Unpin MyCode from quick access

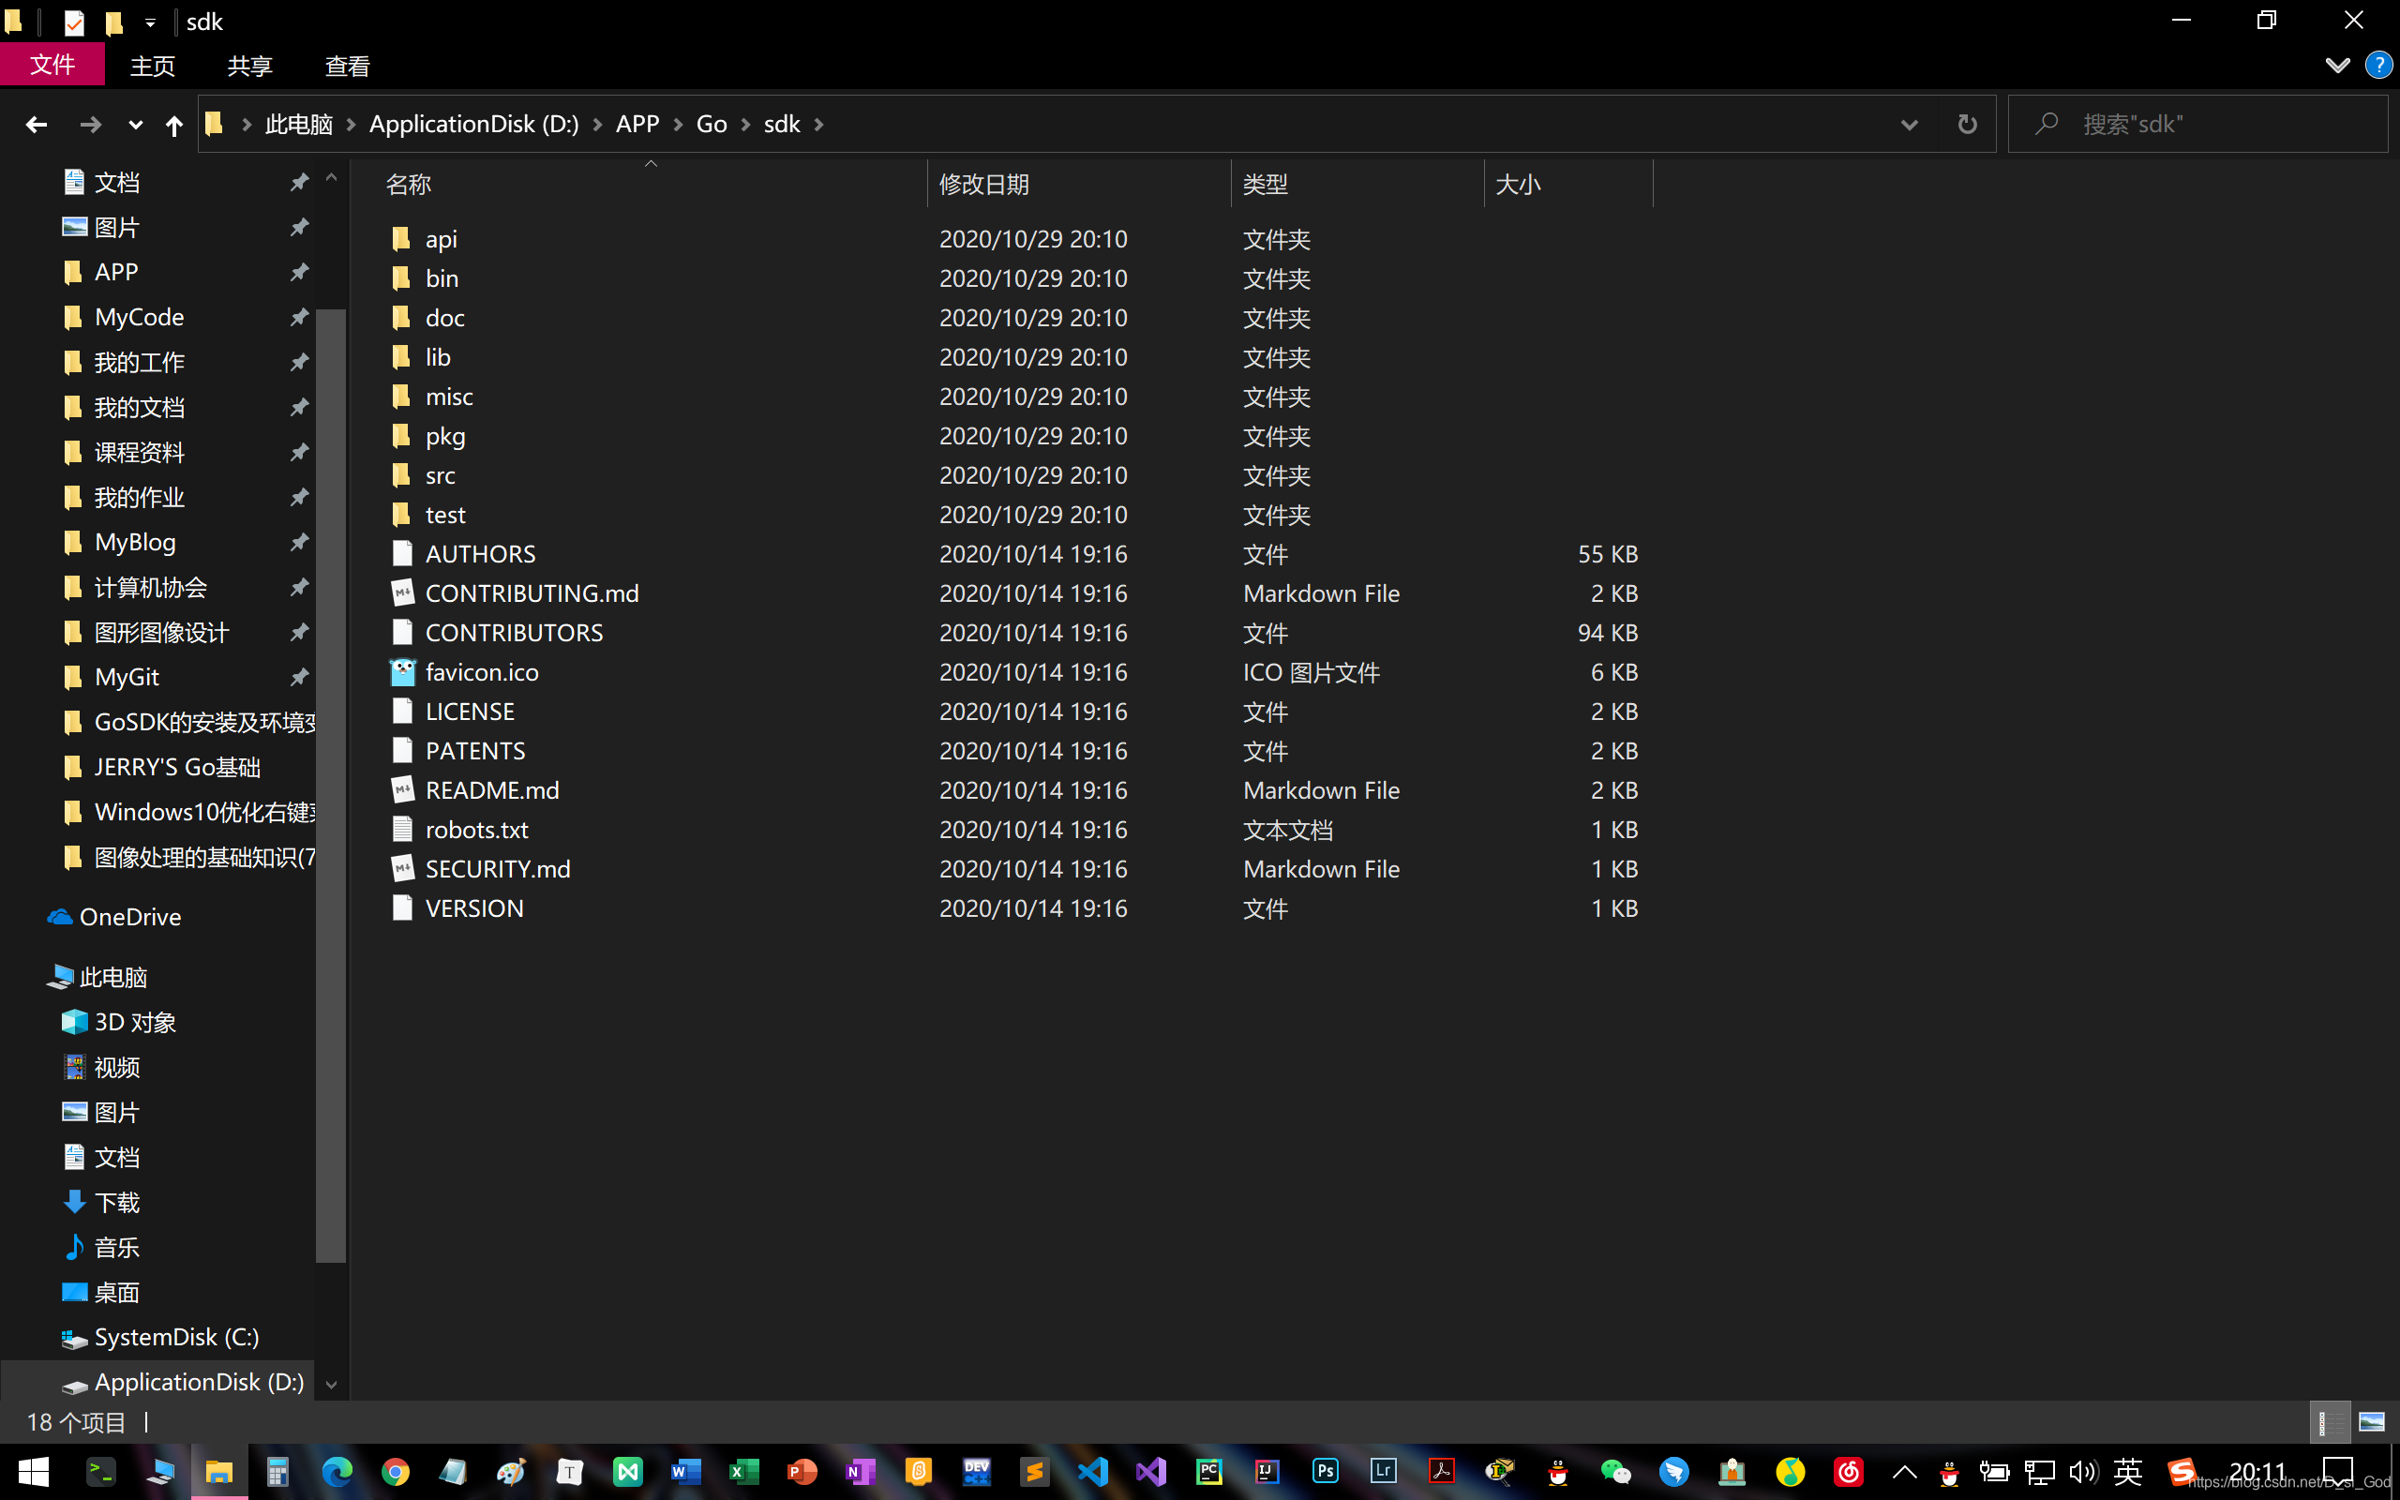pyautogui.click(x=298, y=317)
